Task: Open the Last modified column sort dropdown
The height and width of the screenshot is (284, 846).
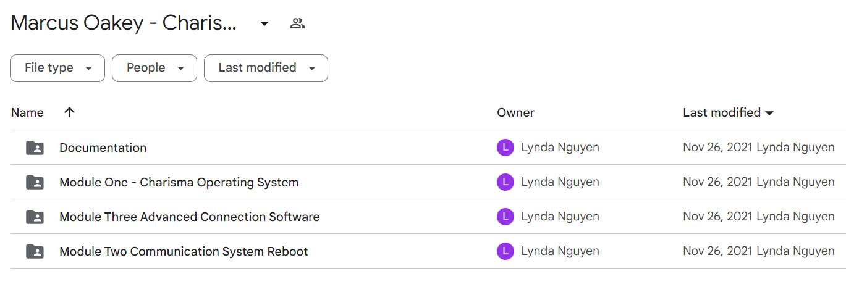Action: [x=769, y=113]
